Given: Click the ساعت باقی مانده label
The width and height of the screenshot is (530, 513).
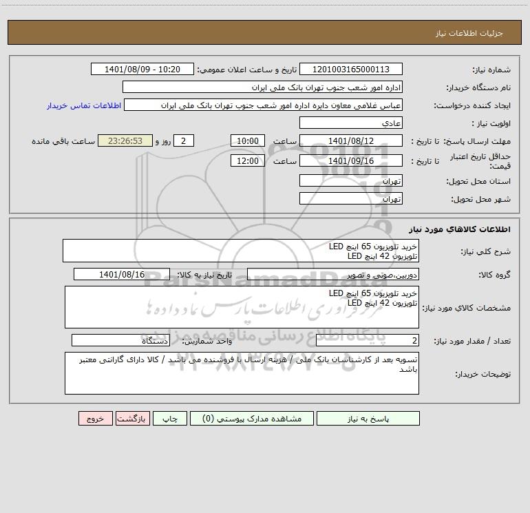Looking at the screenshot, I should click(63, 141).
